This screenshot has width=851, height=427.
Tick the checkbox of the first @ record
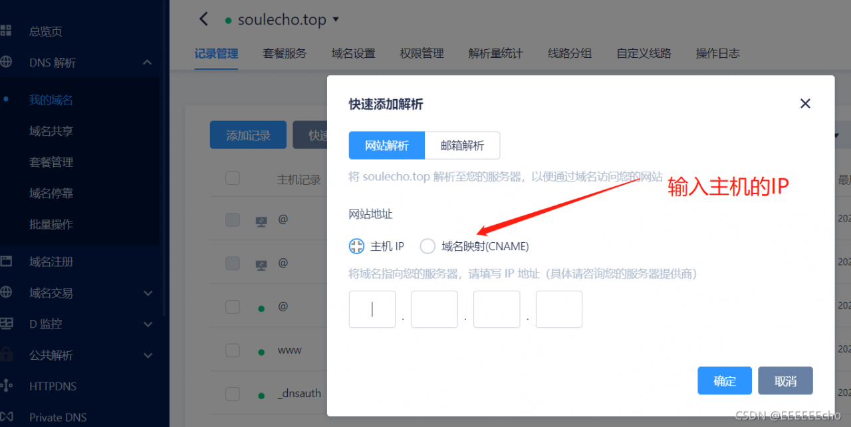pyautogui.click(x=233, y=219)
